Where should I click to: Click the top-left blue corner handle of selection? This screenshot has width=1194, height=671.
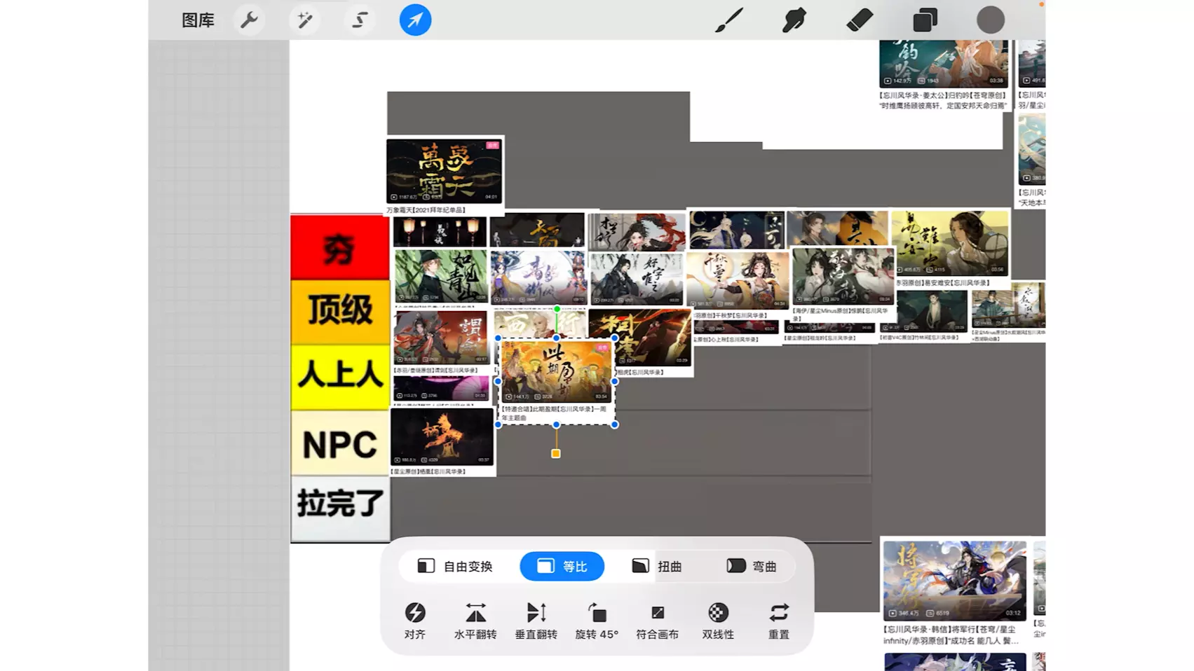coord(498,338)
